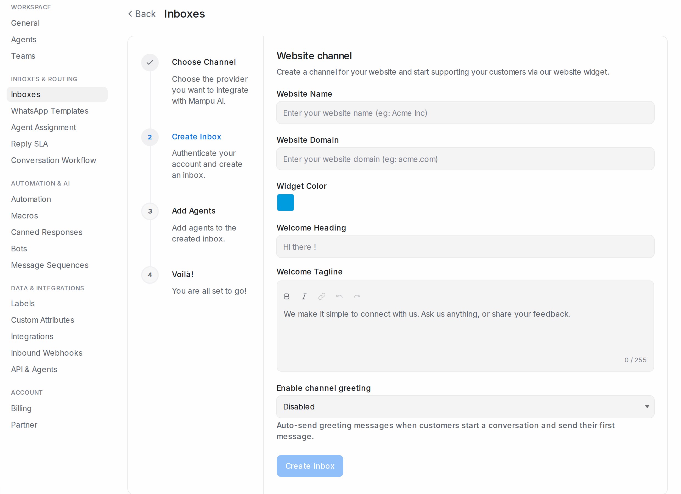Image resolution: width=681 pixels, height=494 pixels.
Task: Select Inboxes in the sidebar
Action: [x=57, y=94]
